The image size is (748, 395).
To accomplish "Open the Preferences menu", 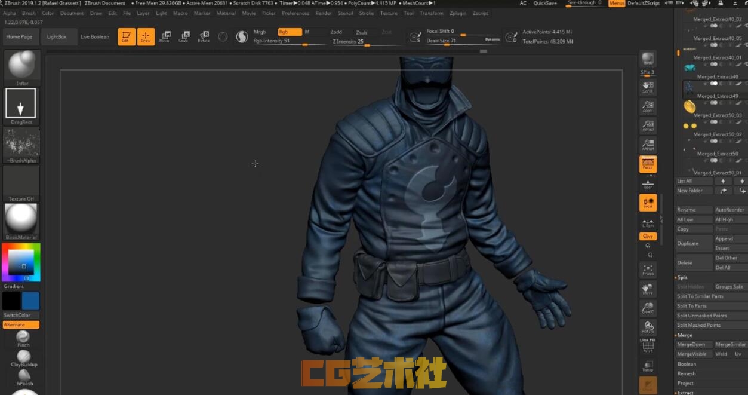I will point(295,13).
